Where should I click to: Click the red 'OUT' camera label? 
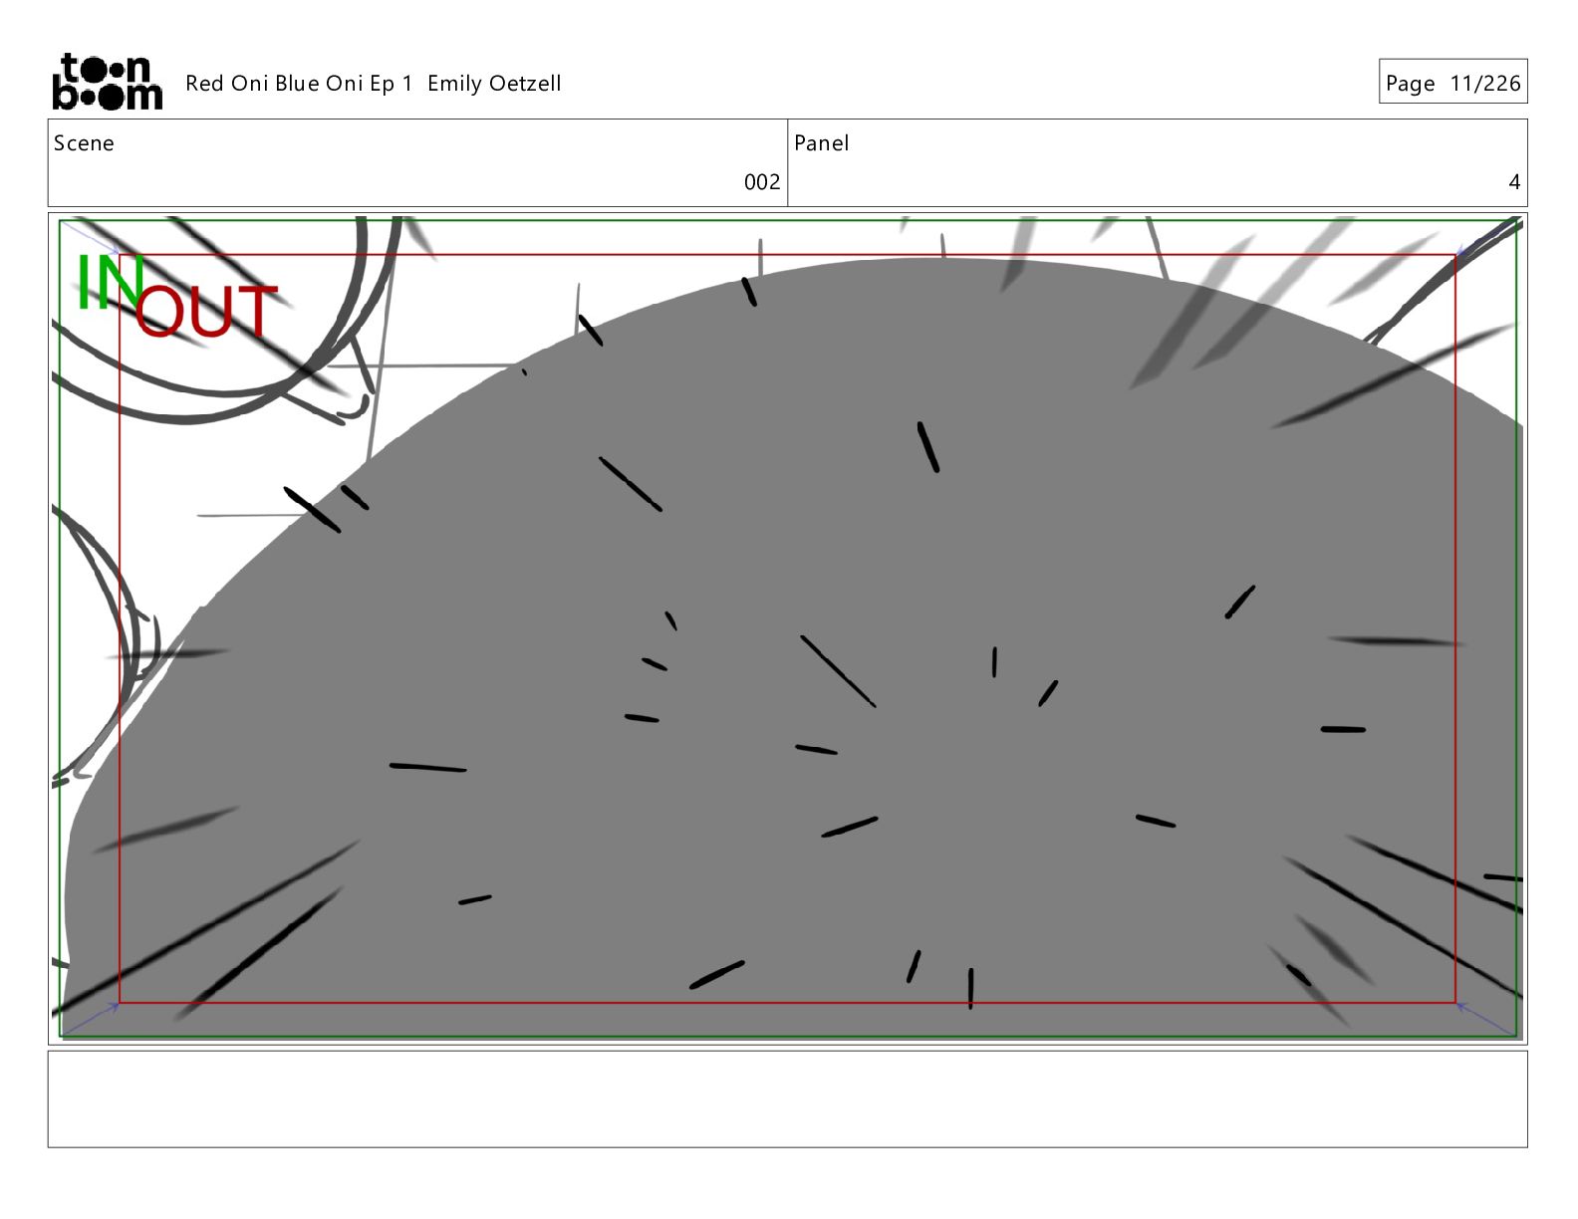pyautogui.click(x=206, y=312)
